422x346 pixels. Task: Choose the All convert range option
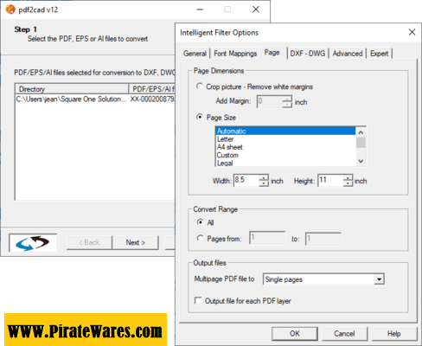pos(200,222)
